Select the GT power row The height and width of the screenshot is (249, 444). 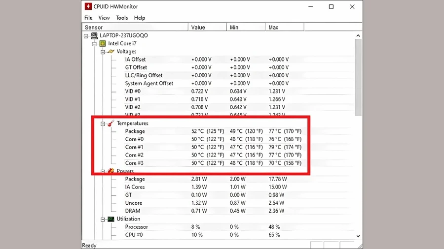click(239, 195)
